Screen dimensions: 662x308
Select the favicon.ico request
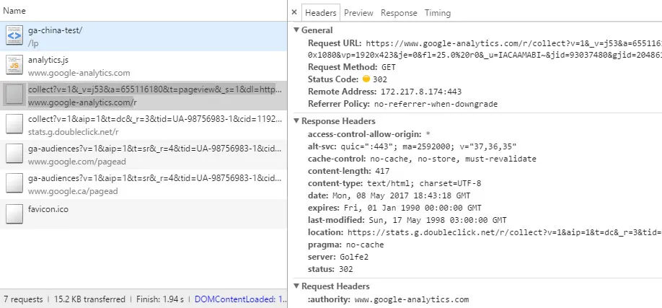coord(144,214)
